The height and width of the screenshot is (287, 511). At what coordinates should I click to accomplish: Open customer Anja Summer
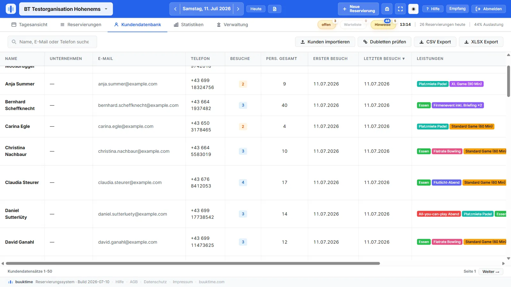tap(20, 84)
